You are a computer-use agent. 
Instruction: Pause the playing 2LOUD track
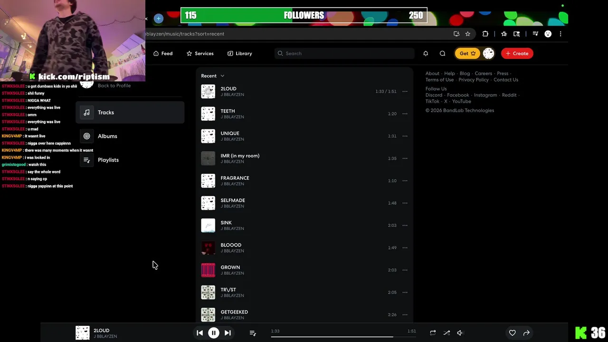(214, 333)
